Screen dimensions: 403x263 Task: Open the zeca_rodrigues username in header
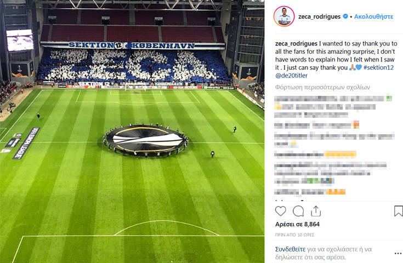coord(320,16)
